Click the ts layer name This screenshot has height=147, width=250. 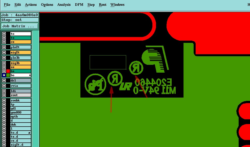(20, 38)
